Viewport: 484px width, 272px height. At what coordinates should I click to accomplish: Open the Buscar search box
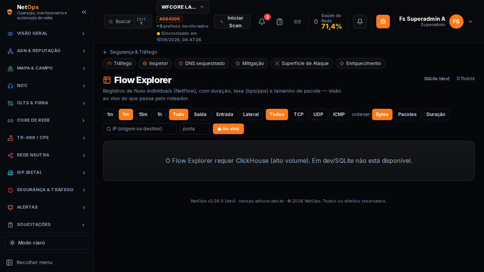tap(128, 22)
